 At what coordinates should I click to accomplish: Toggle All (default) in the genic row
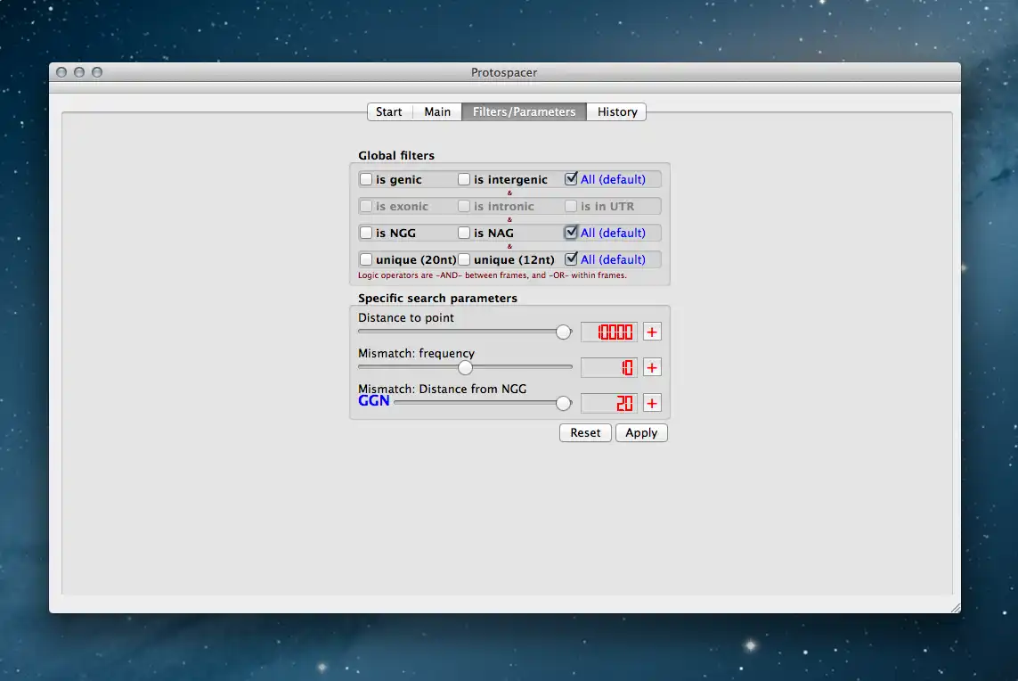(x=571, y=178)
